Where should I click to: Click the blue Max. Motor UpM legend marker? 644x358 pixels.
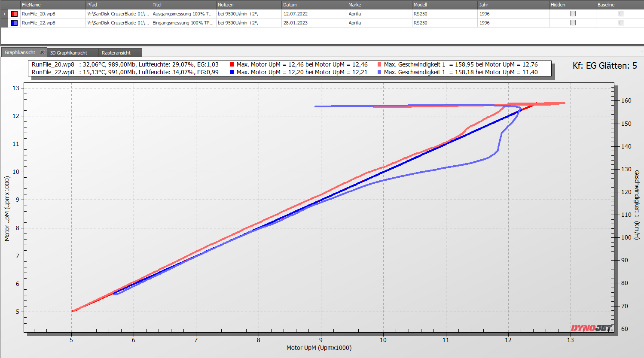pyautogui.click(x=232, y=73)
